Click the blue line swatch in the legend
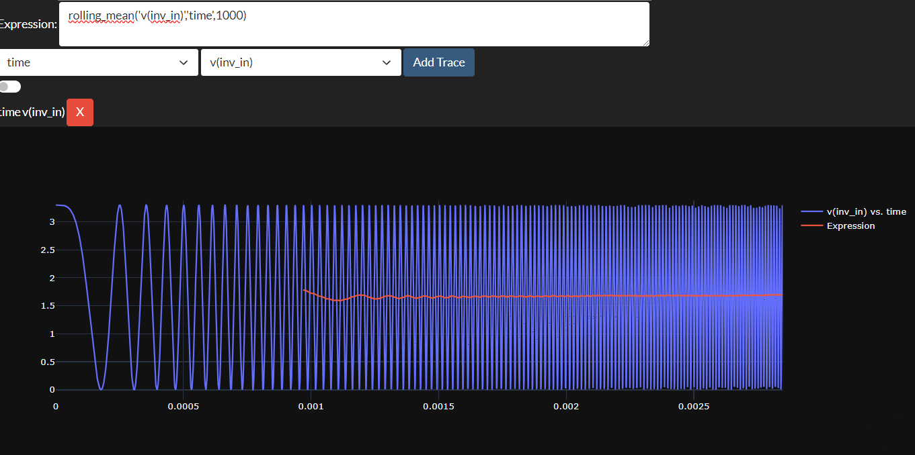 click(812, 211)
